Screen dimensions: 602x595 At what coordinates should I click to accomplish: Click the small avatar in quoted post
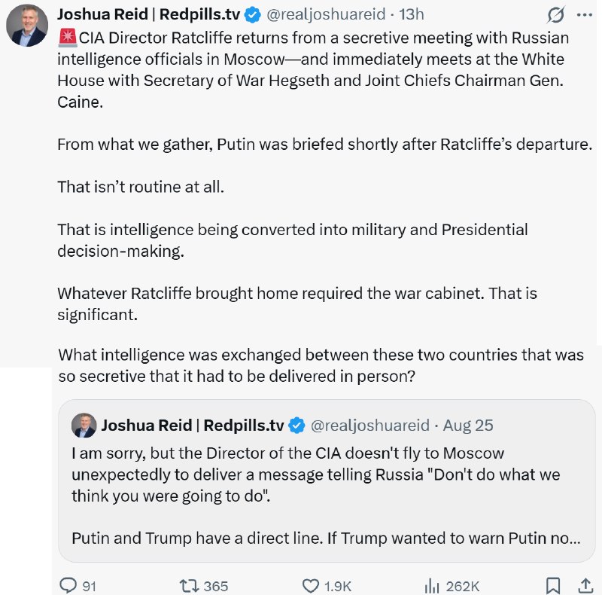84,425
